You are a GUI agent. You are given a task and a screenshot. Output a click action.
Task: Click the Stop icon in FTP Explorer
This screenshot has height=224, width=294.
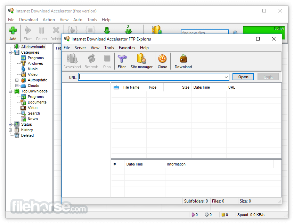pyautogui.click(x=107, y=58)
